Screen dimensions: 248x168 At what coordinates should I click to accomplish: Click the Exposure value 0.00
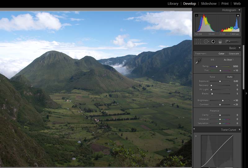236,81
